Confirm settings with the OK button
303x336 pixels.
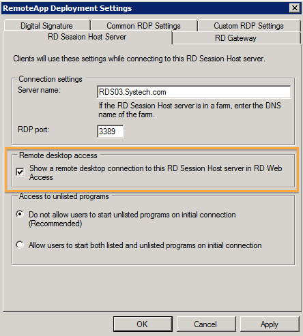143,324
